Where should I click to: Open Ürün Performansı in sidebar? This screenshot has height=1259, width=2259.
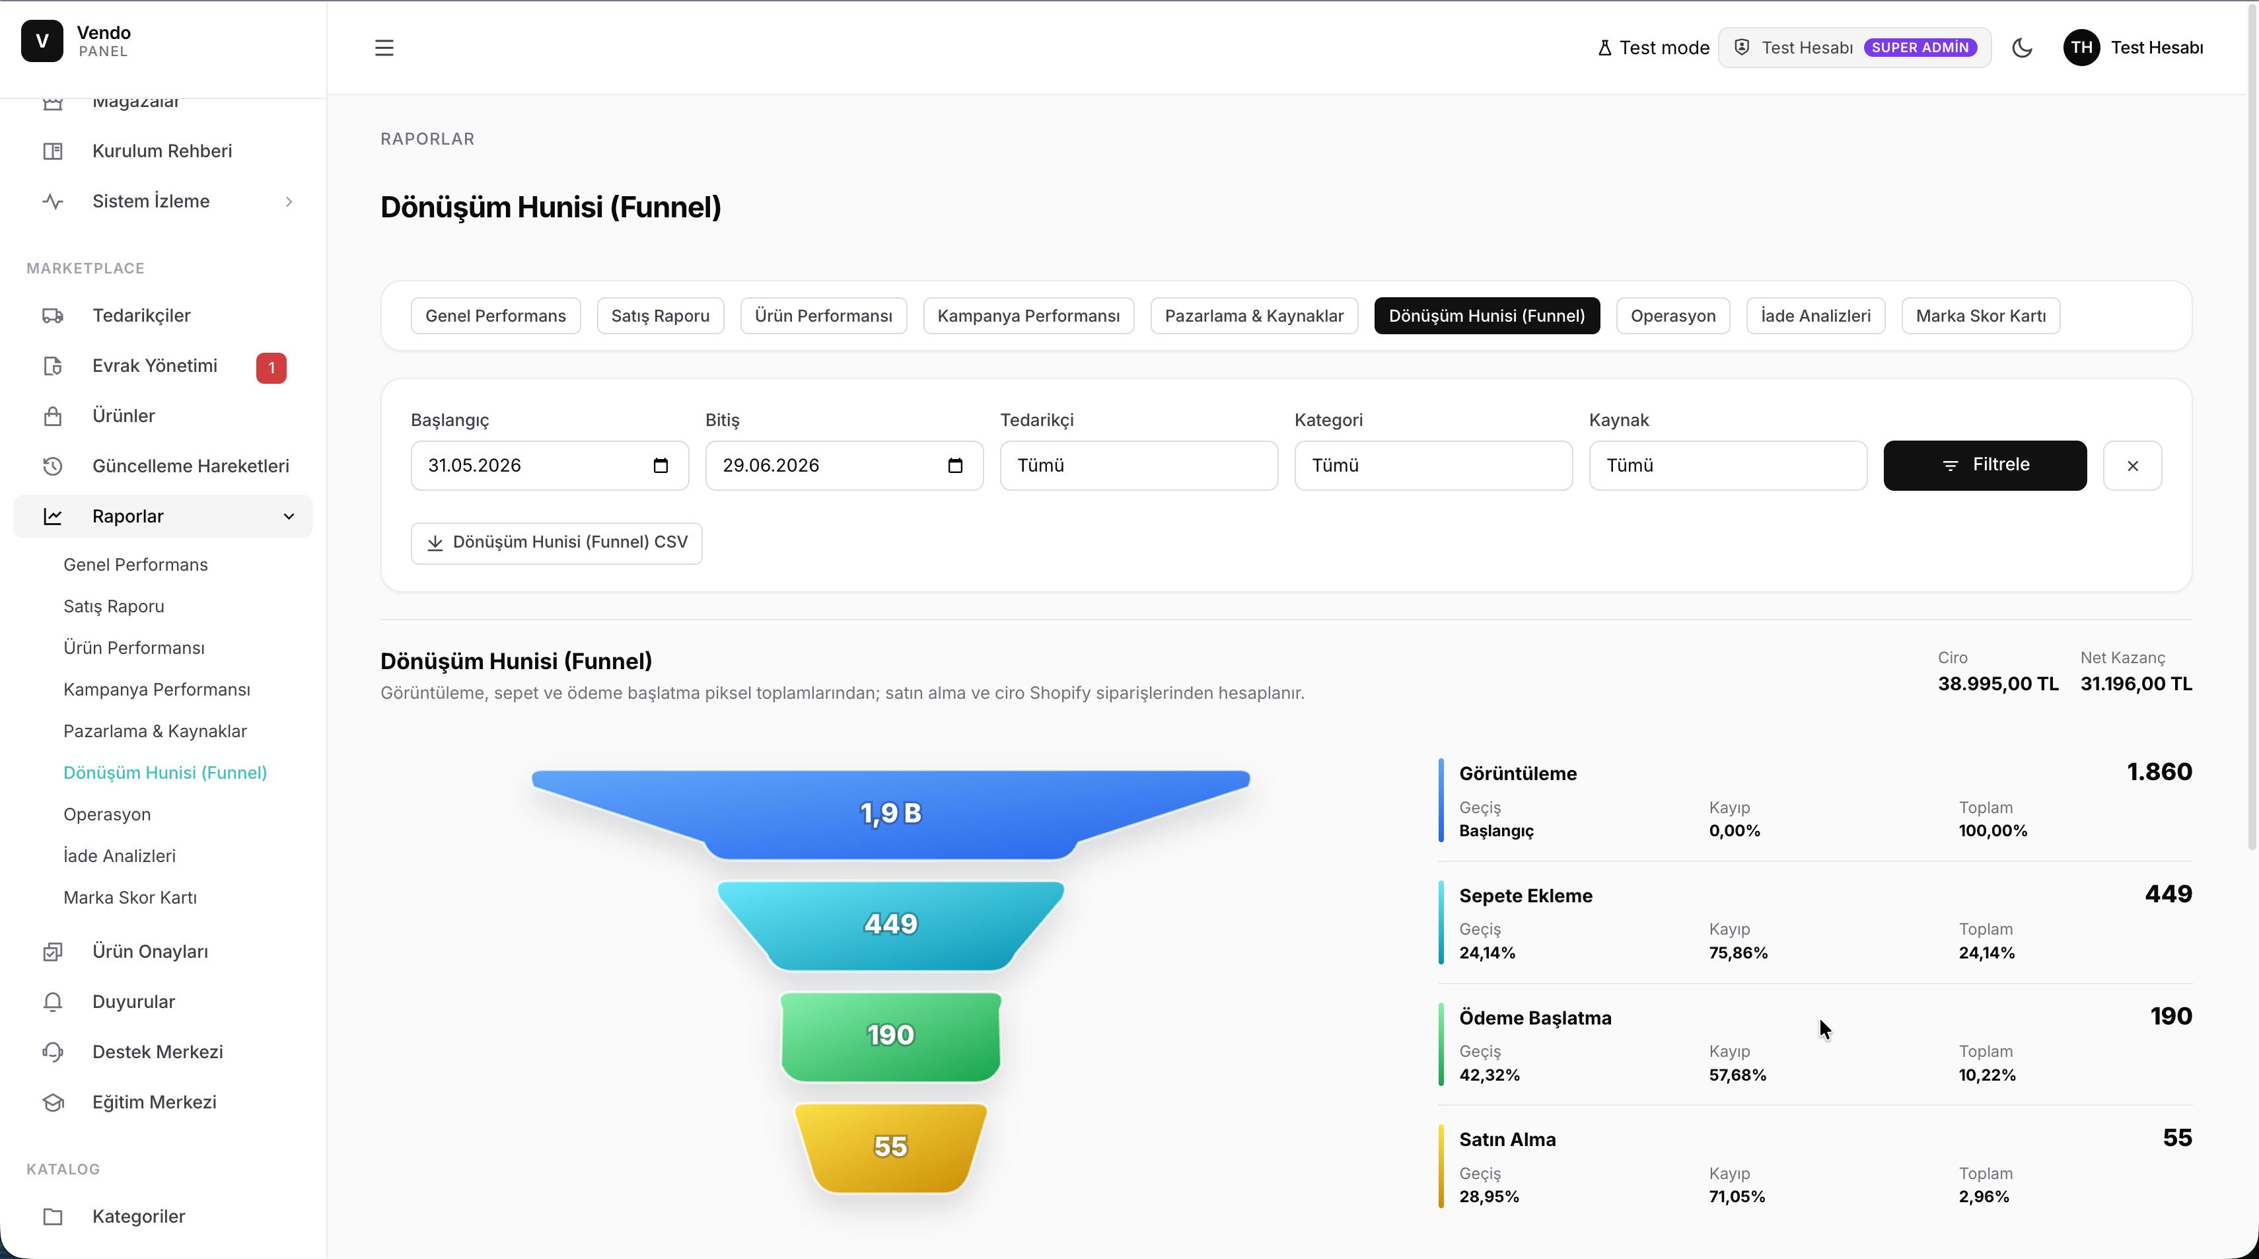tap(133, 648)
